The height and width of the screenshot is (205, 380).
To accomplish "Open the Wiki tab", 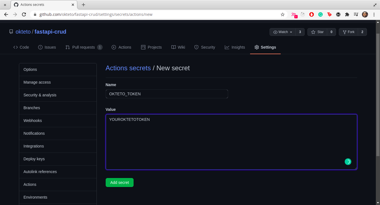I will click(x=178, y=47).
